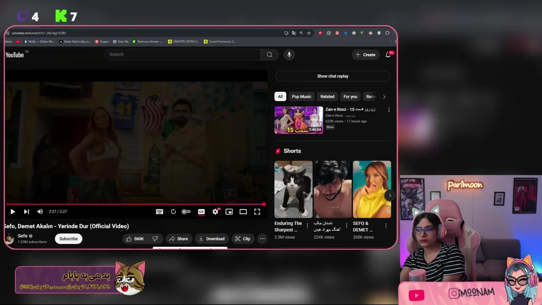Open notifications bell icon
Screen dimensions: 542x305
coord(388,55)
